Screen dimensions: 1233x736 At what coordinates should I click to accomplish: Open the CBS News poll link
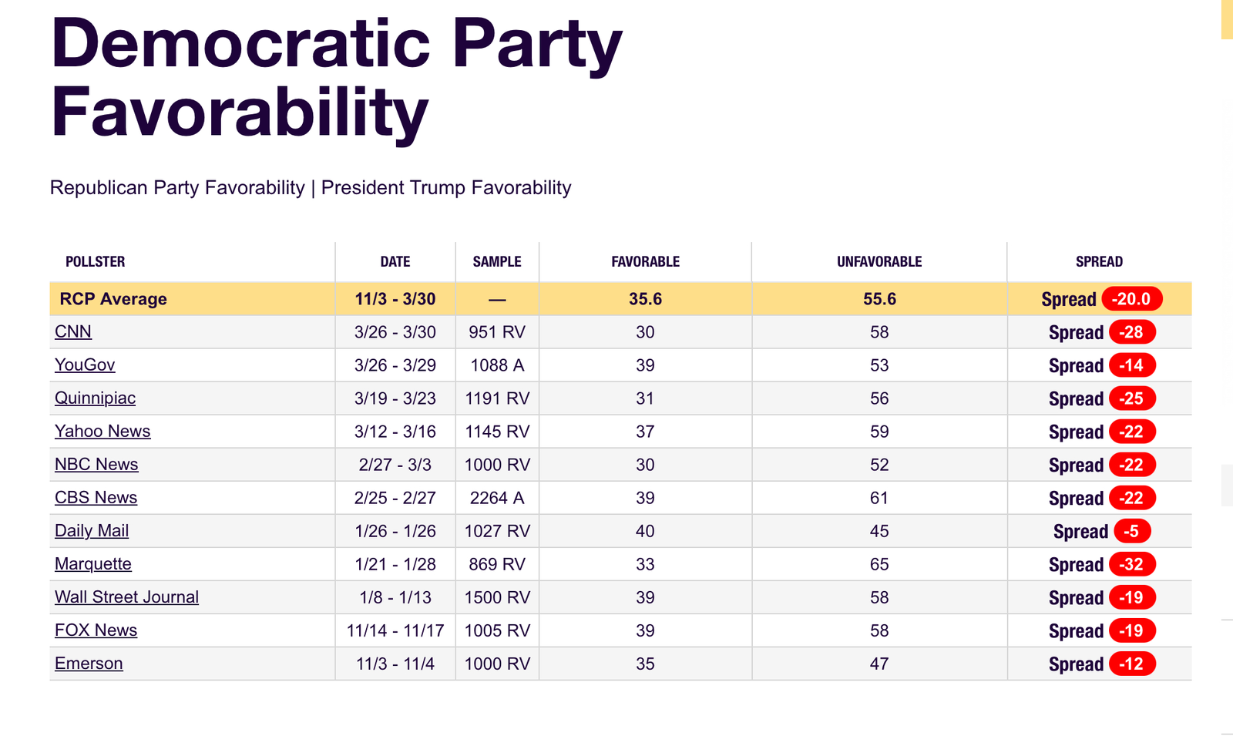(x=96, y=498)
